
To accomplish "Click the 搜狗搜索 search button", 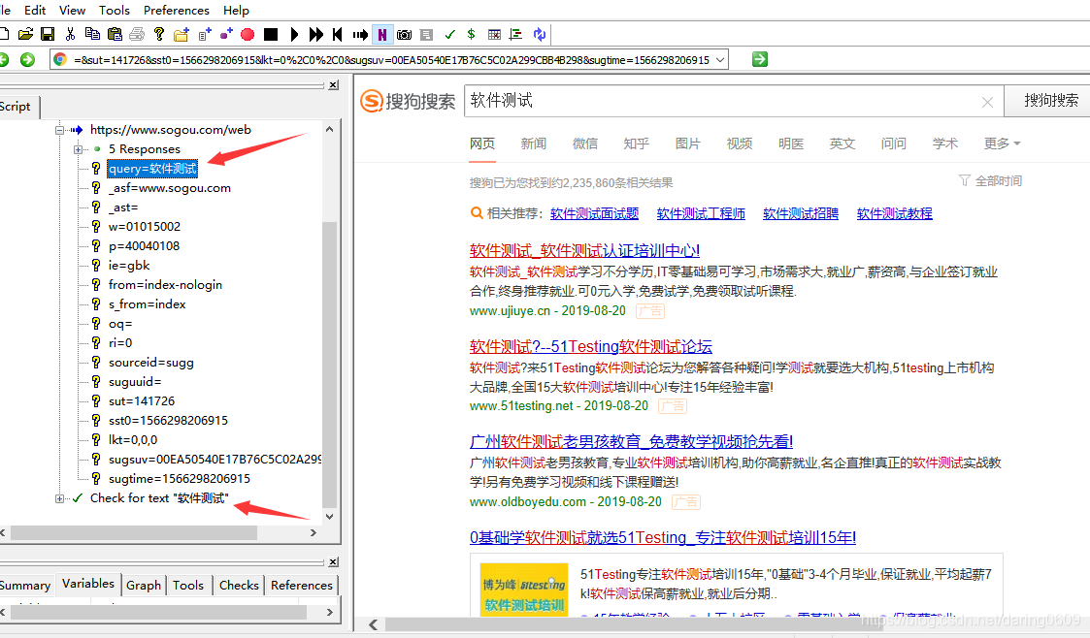I will click(1050, 101).
